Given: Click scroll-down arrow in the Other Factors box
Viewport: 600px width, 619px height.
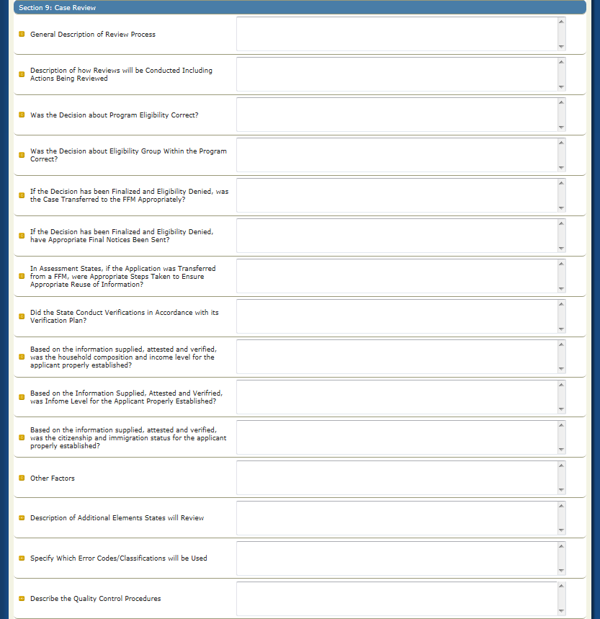Looking at the screenshot, I should 561,490.
